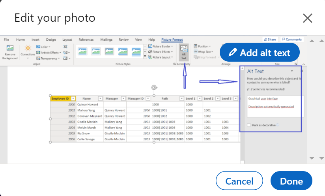Open the View ribbon tab
The image size is (325, 196).
138,40
